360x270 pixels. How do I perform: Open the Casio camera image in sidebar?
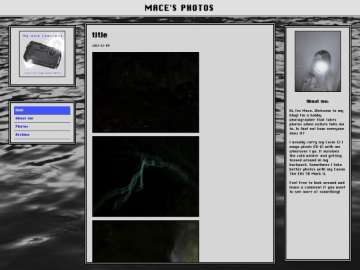(42, 54)
